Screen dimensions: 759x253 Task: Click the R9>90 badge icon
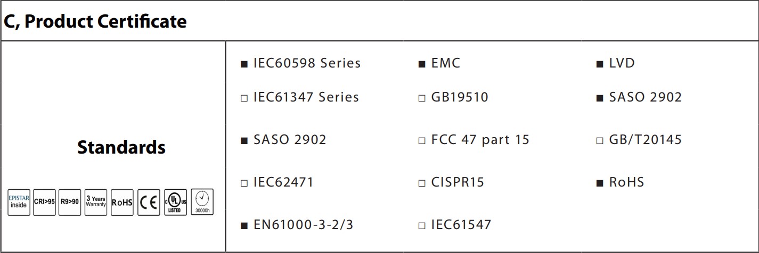pos(70,202)
